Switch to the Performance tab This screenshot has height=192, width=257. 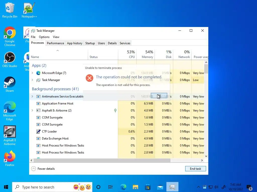coord(55,43)
